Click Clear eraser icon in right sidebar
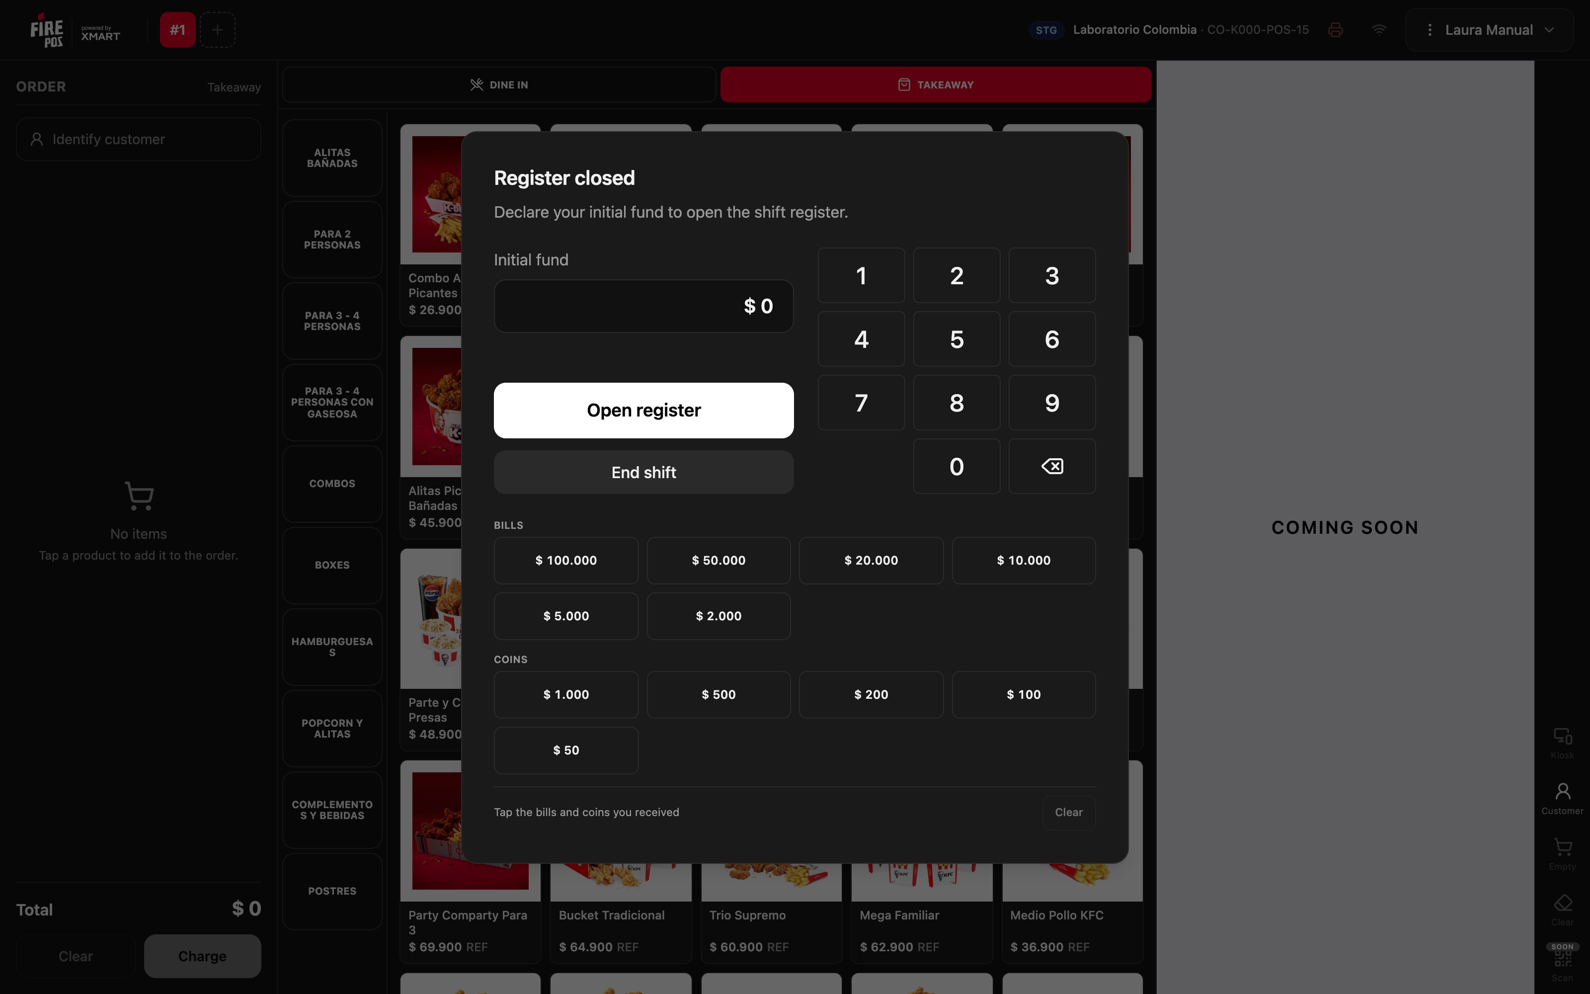The image size is (1590, 994). [1562, 911]
